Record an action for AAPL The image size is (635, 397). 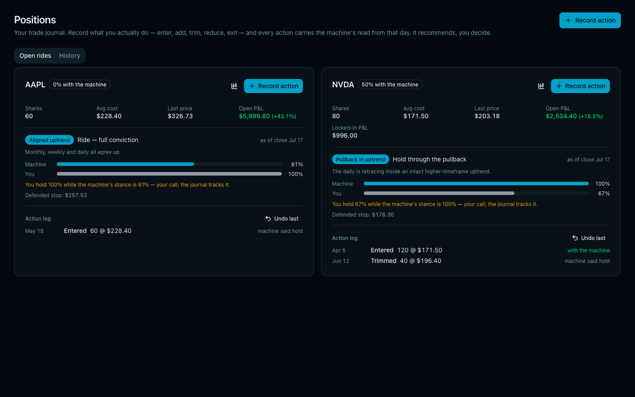point(273,86)
